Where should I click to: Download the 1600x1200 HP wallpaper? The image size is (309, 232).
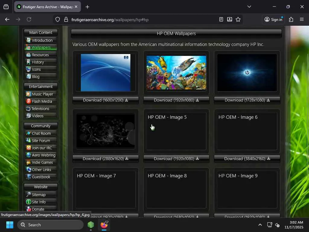pyautogui.click(x=105, y=100)
